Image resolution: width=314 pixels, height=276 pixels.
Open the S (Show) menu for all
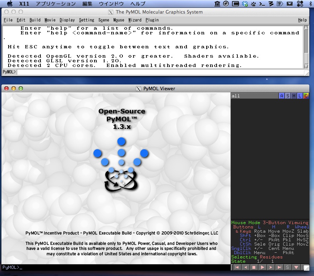tap(288, 96)
